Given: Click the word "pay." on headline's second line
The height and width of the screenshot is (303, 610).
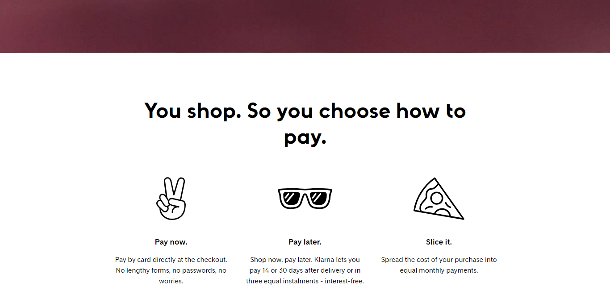Looking at the screenshot, I should tap(305, 137).
